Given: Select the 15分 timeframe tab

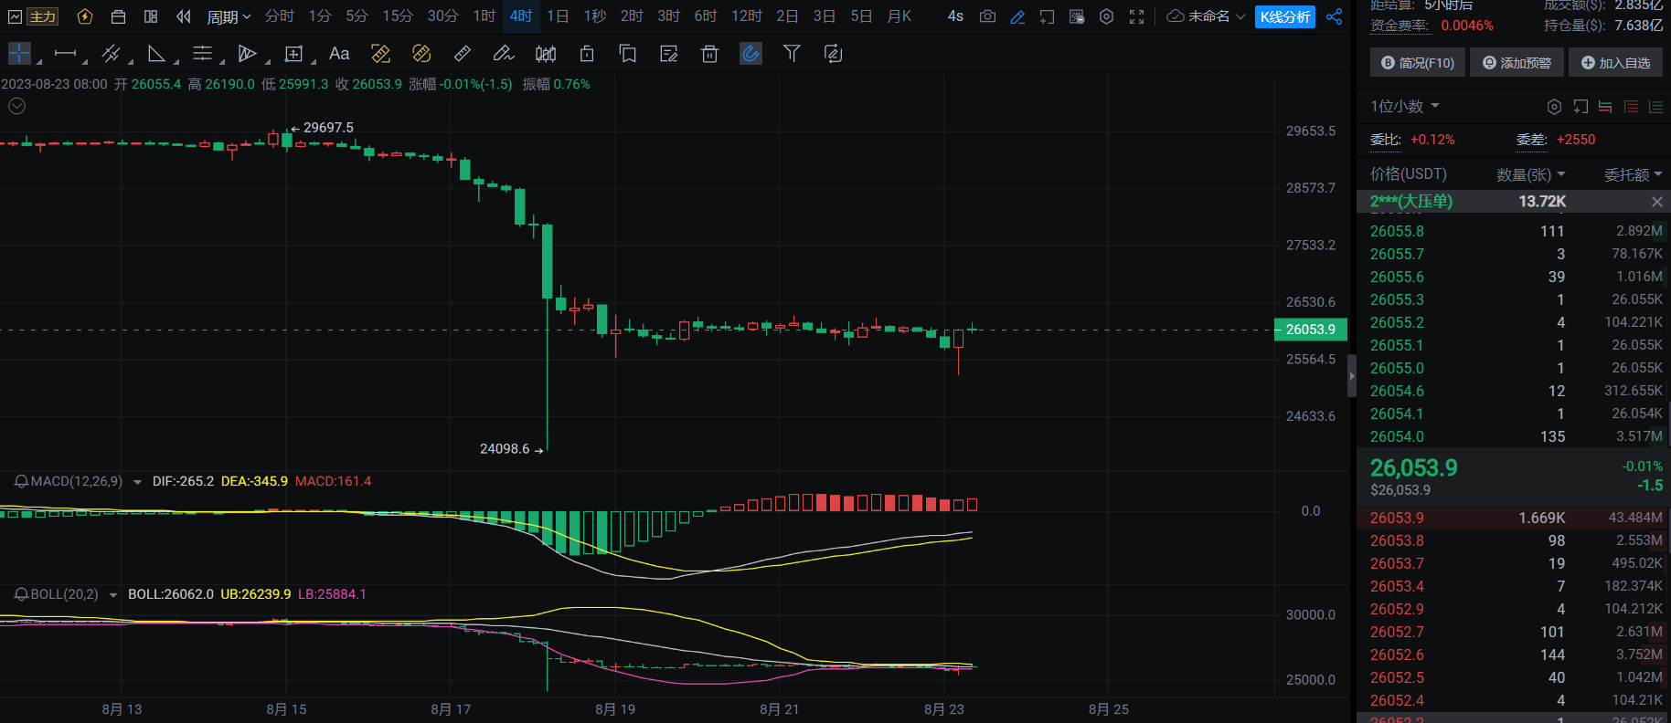Looking at the screenshot, I should 398,16.
